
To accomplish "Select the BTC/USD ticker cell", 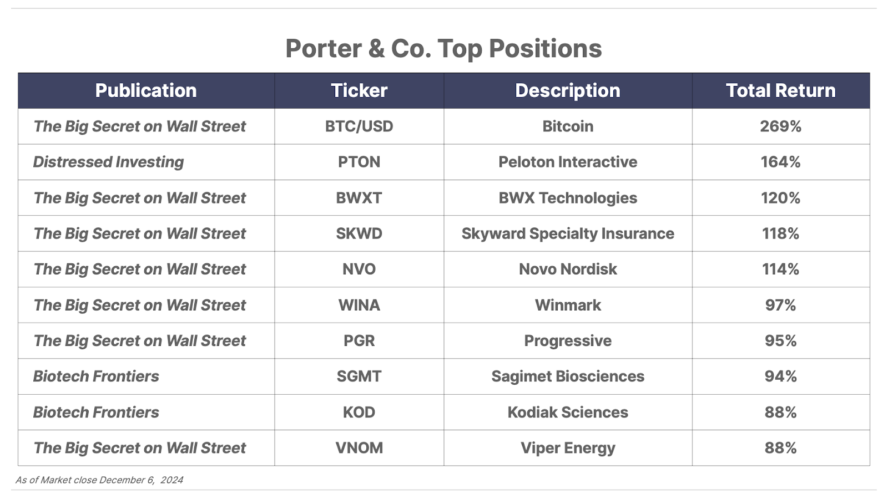I will [359, 126].
